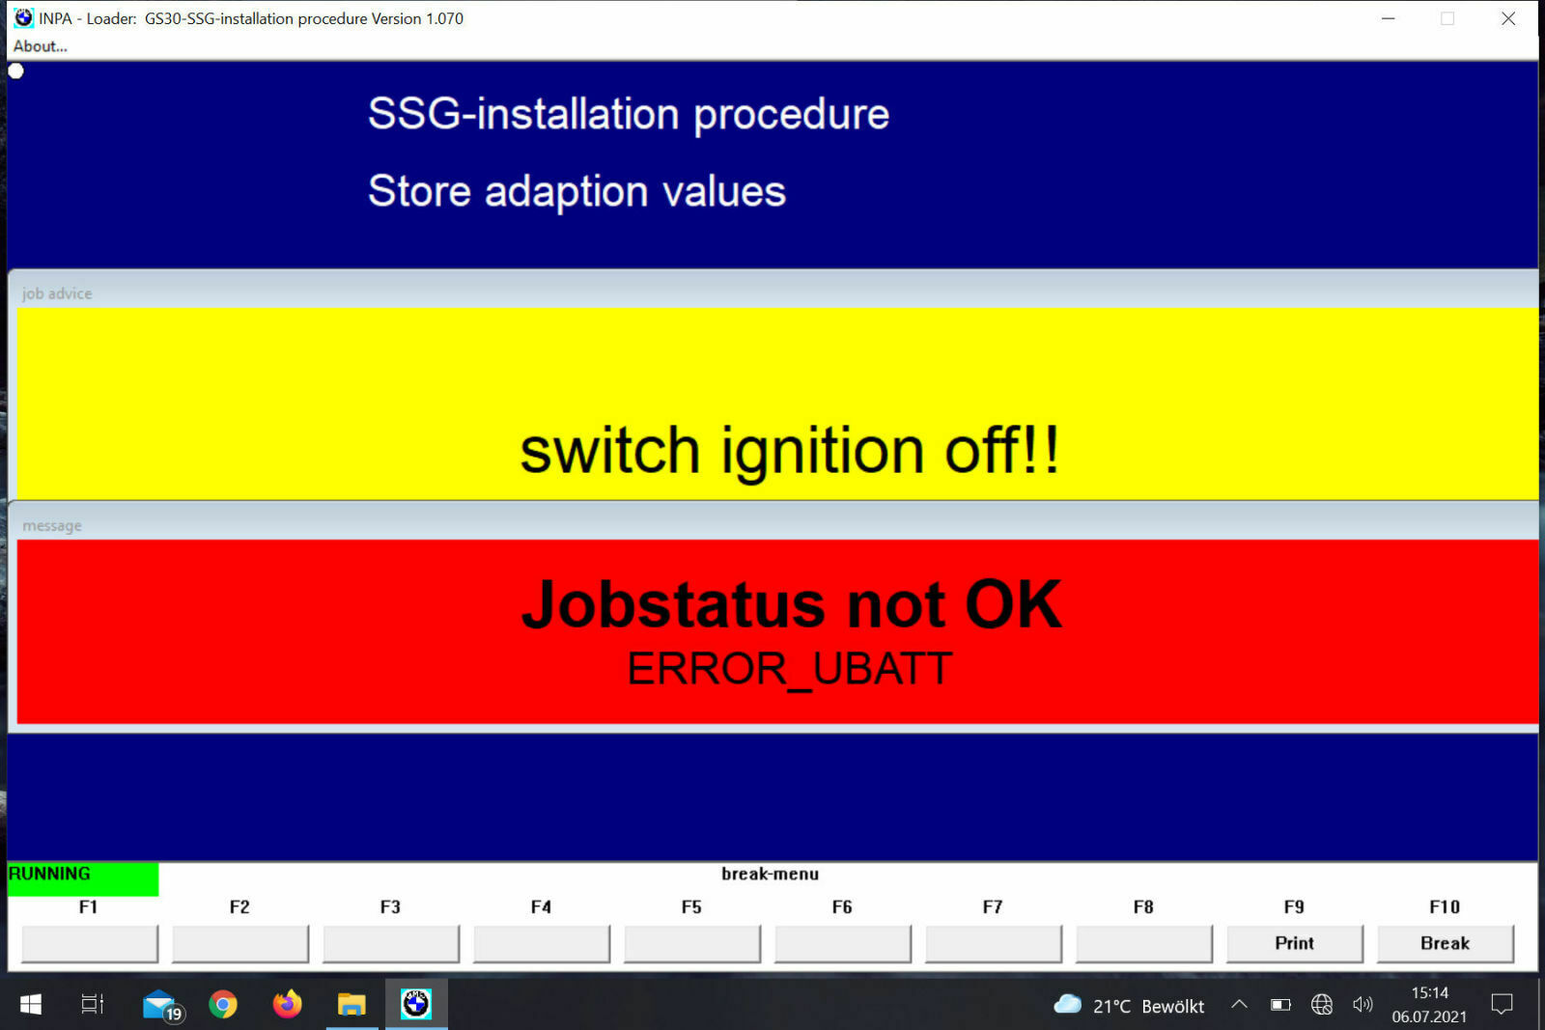Open File Explorer from the taskbar
1545x1030 pixels.
tap(351, 1005)
